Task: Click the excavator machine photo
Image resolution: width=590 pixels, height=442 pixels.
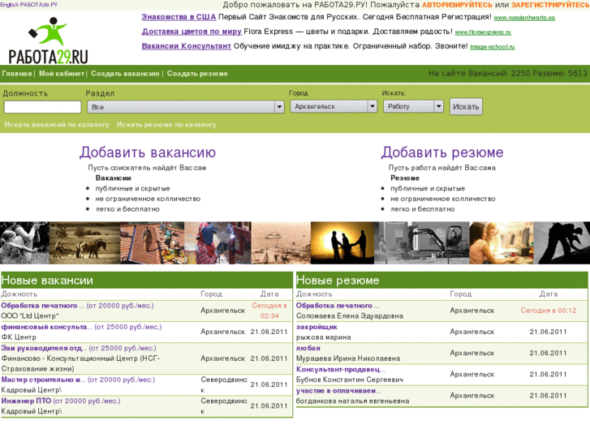Action: coord(422,242)
